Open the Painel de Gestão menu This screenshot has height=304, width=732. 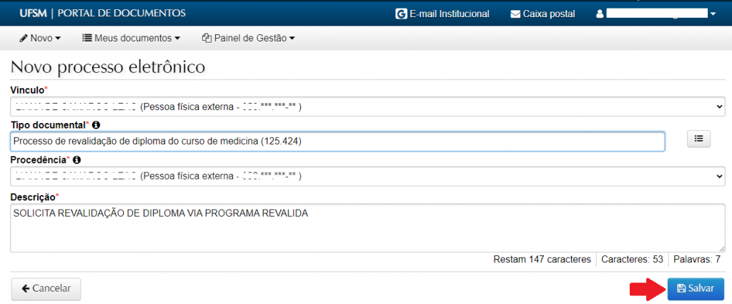[x=249, y=38]
